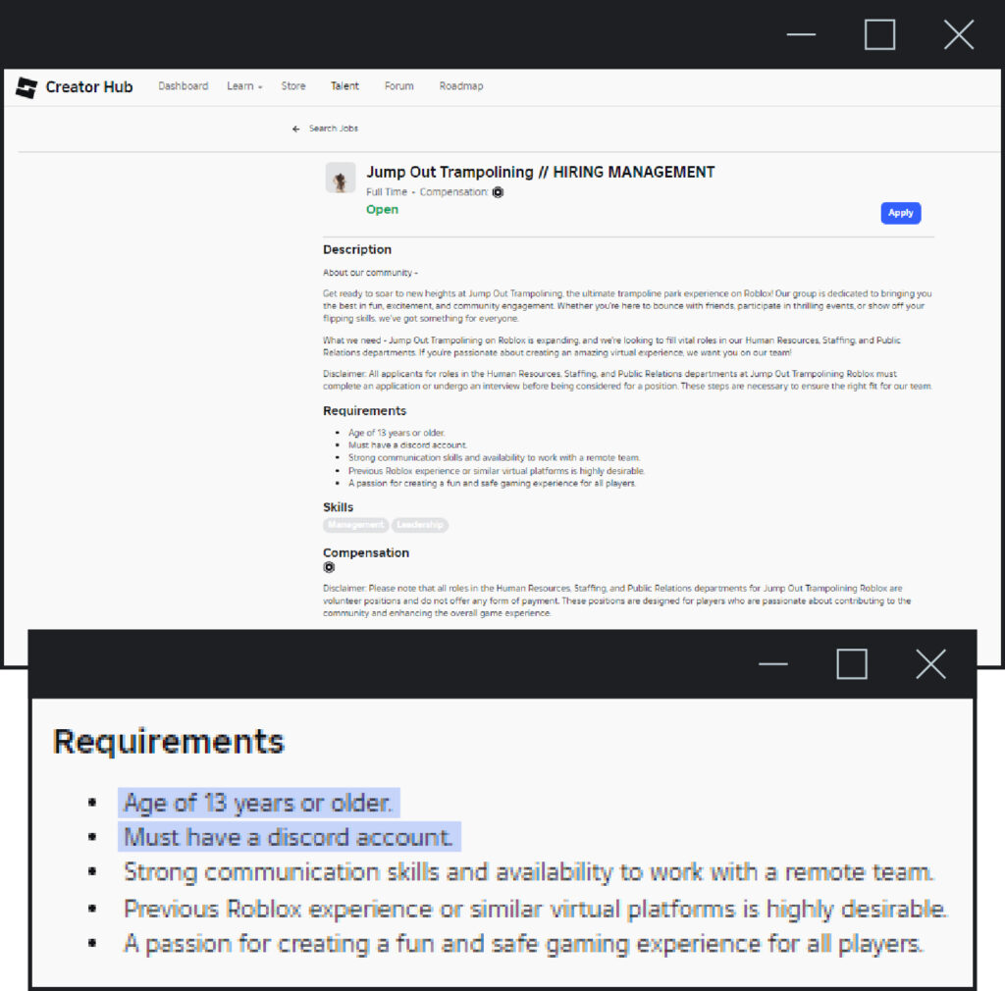Select the Management skill tag
This screenshot has width=1005, height=991.
(x=355, y=525)
